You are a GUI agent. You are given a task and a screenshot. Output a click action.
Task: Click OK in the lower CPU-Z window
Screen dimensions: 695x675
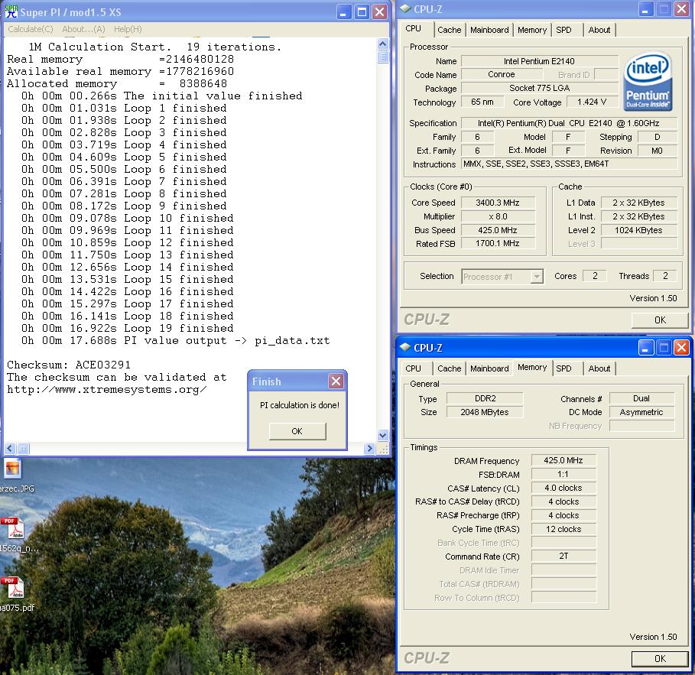(660, 659)
